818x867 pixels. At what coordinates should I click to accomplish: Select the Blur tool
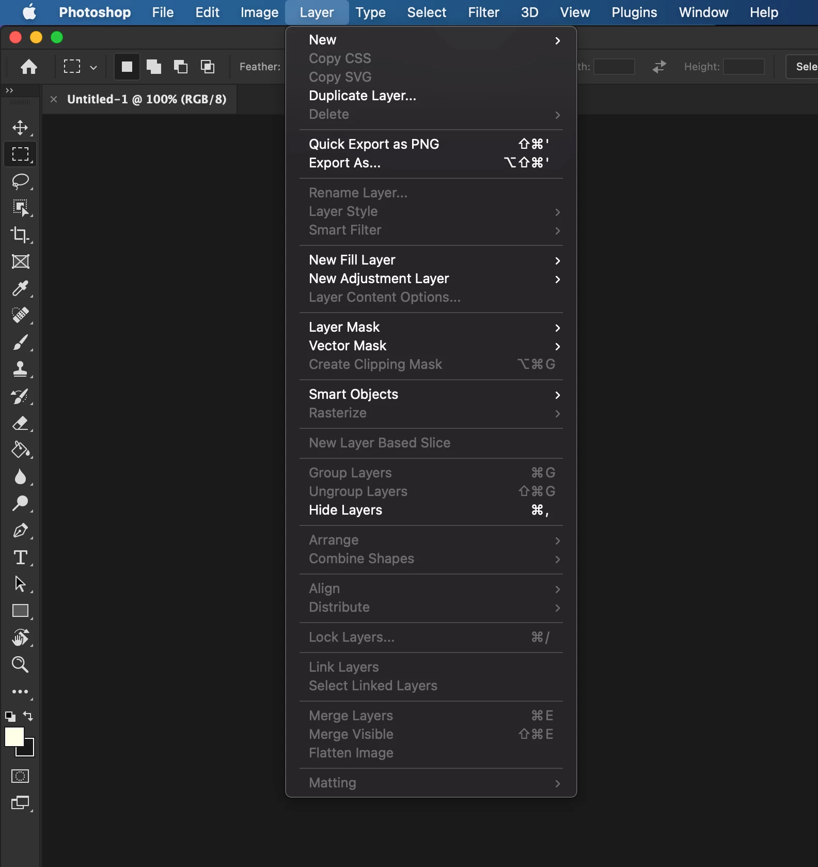point(20,477)
